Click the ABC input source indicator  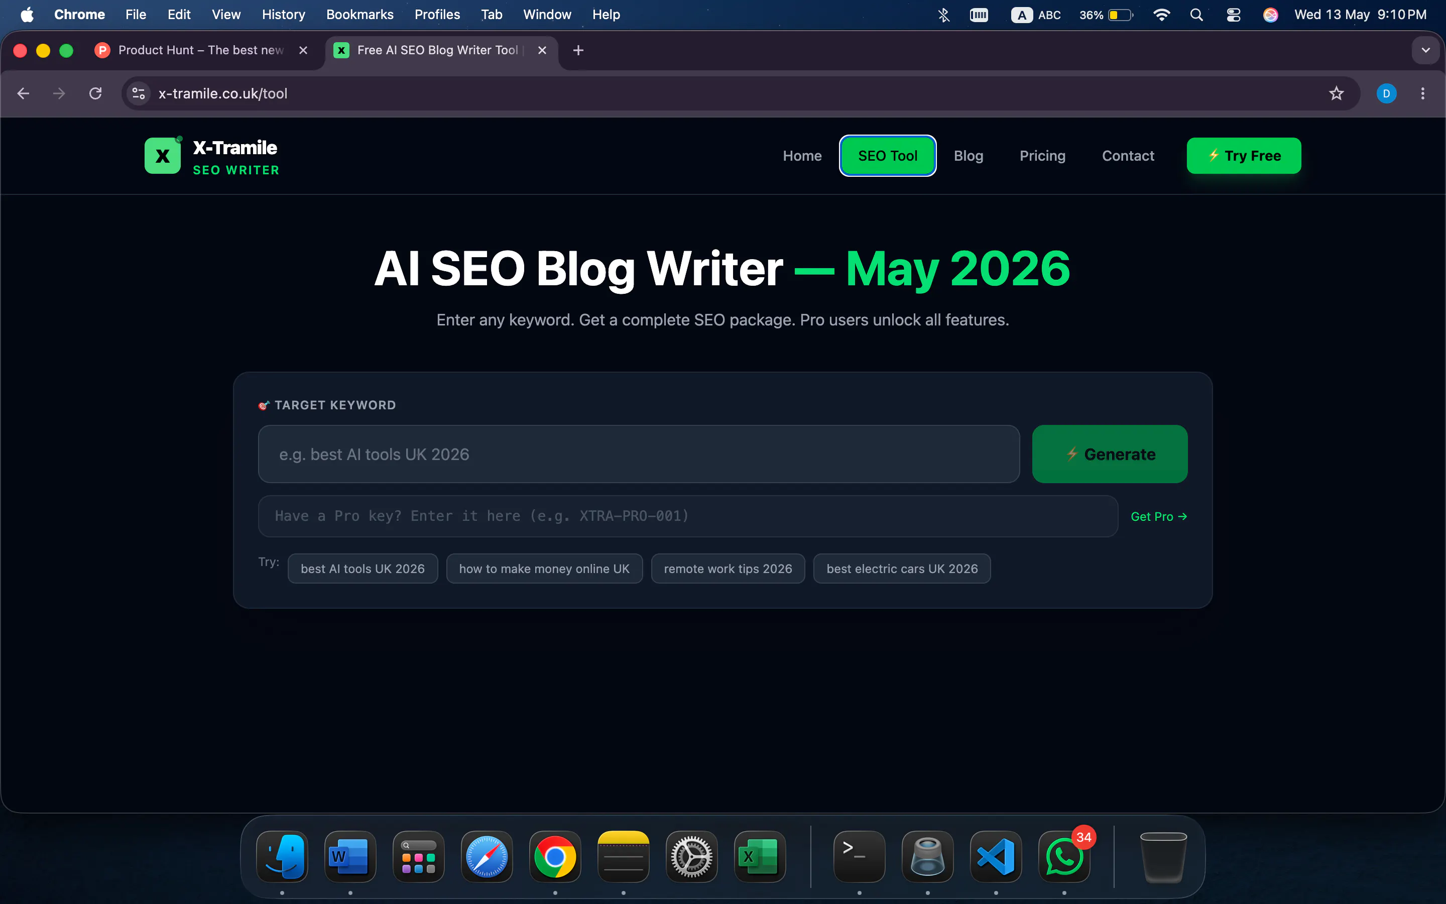coord(1036,15)
